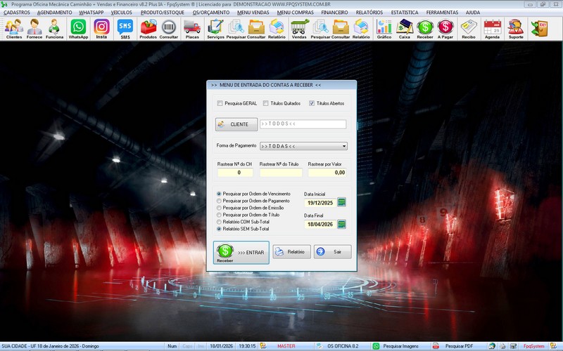
Task: Click the Suporte toolbar icon
Action: tap(515, 28)
